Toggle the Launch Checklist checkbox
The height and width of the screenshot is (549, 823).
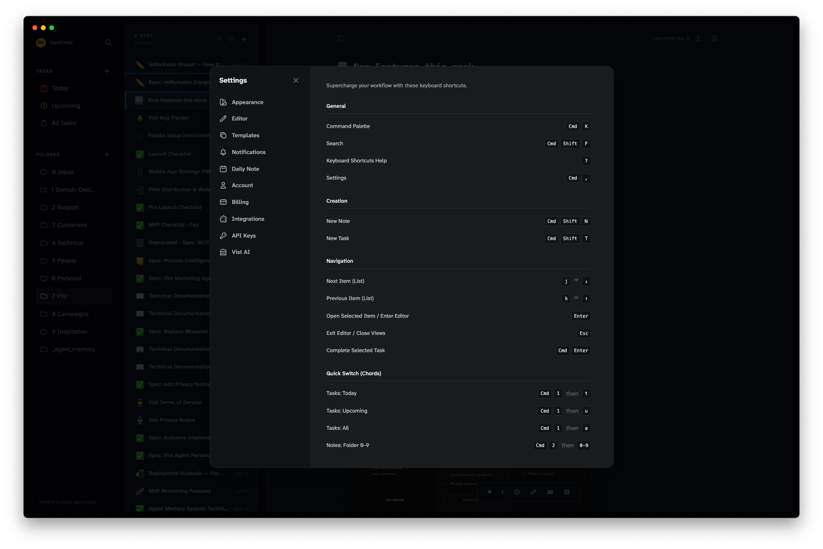[140, 154]
